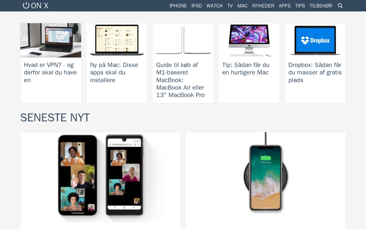Open the wireless charger iPhone image
This screenshot has width=366, height=229.
point(266,177)
